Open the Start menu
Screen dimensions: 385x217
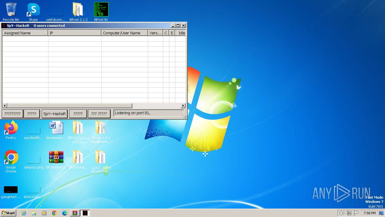coord(8,213)
